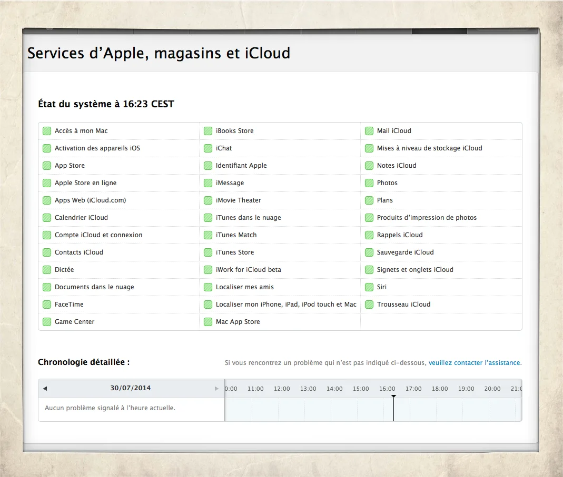563x477 pixels.
Task: Click the 14:00 hour label on the timeline
Action: 334,389
